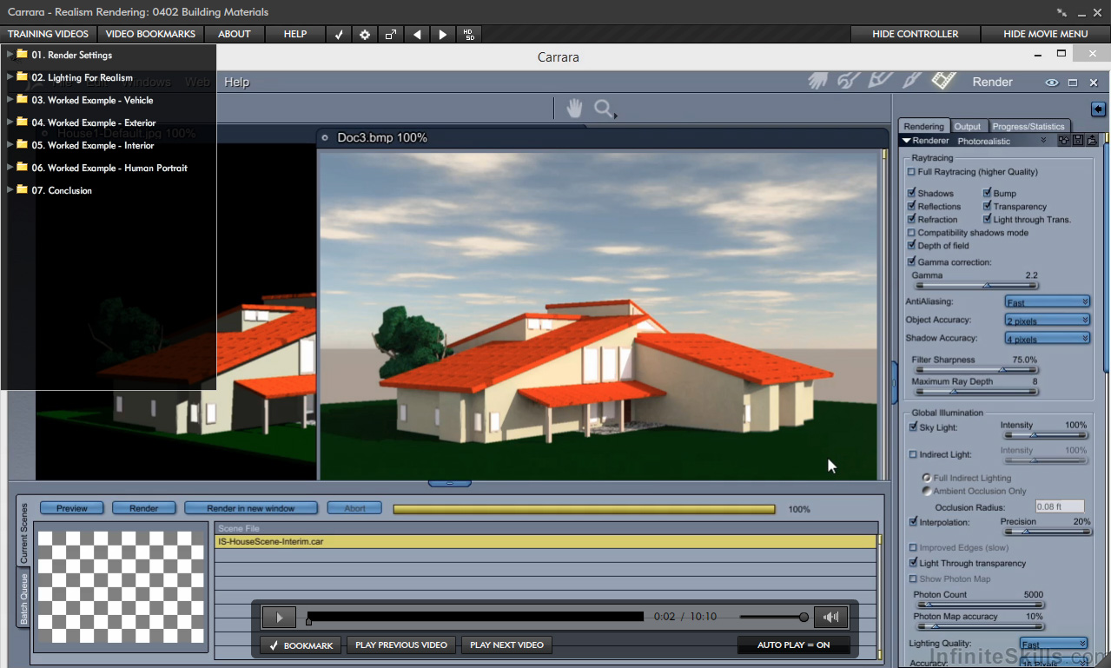Toggle Sky Light checkbox
1111x668 pixels.
(913, 427)
